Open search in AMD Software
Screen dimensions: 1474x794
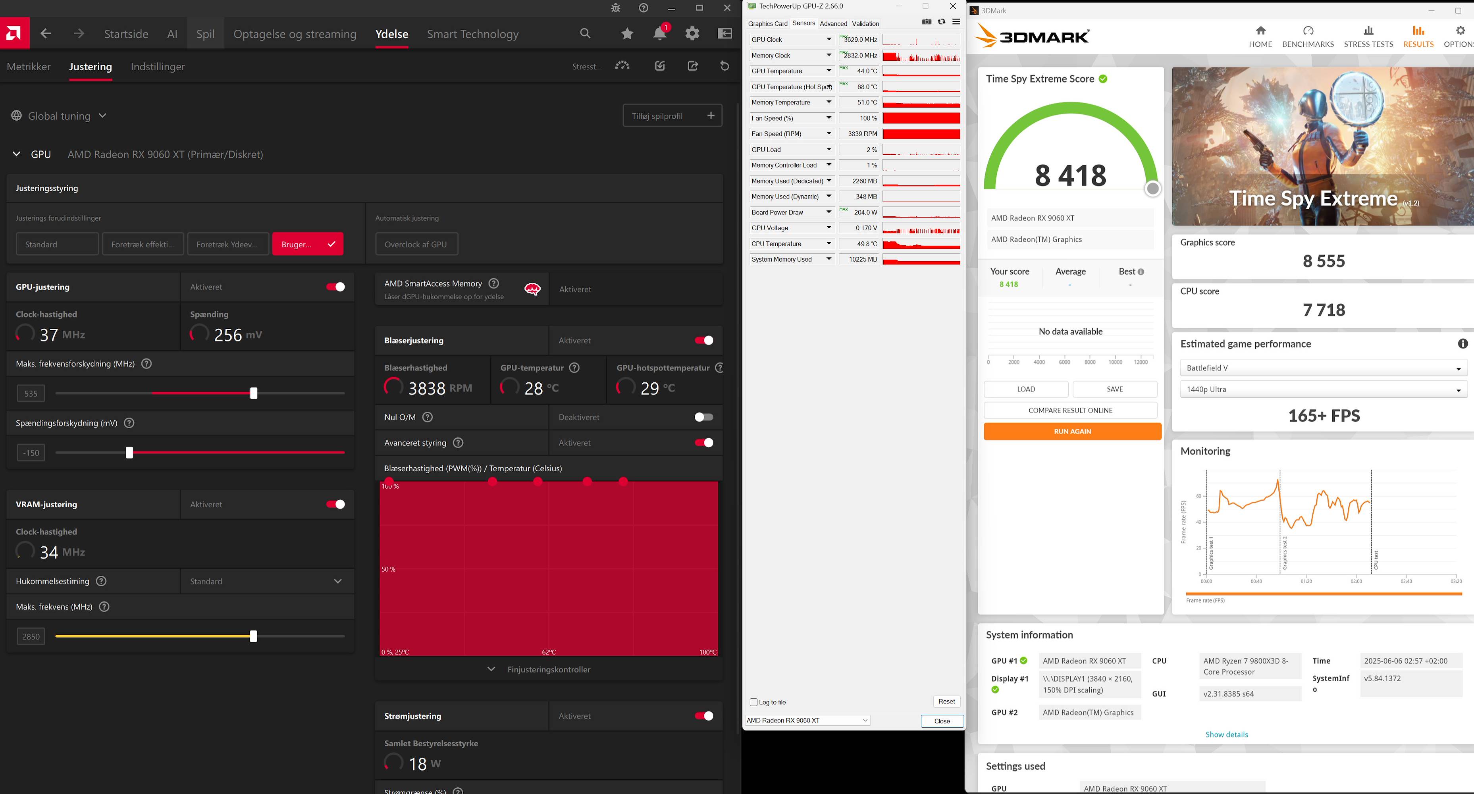click(x=585, y=34)
